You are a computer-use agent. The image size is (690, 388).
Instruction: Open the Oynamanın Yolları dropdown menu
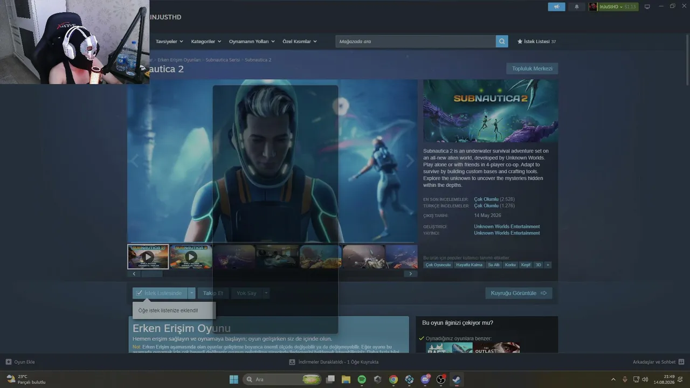(x=252, y=41)
